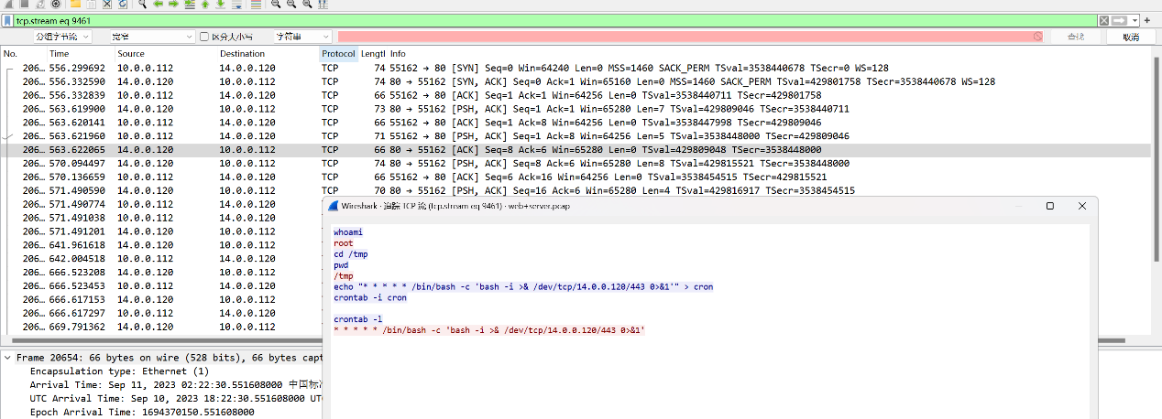
Task: Sort by the Time column header
Action: [79, 54]
